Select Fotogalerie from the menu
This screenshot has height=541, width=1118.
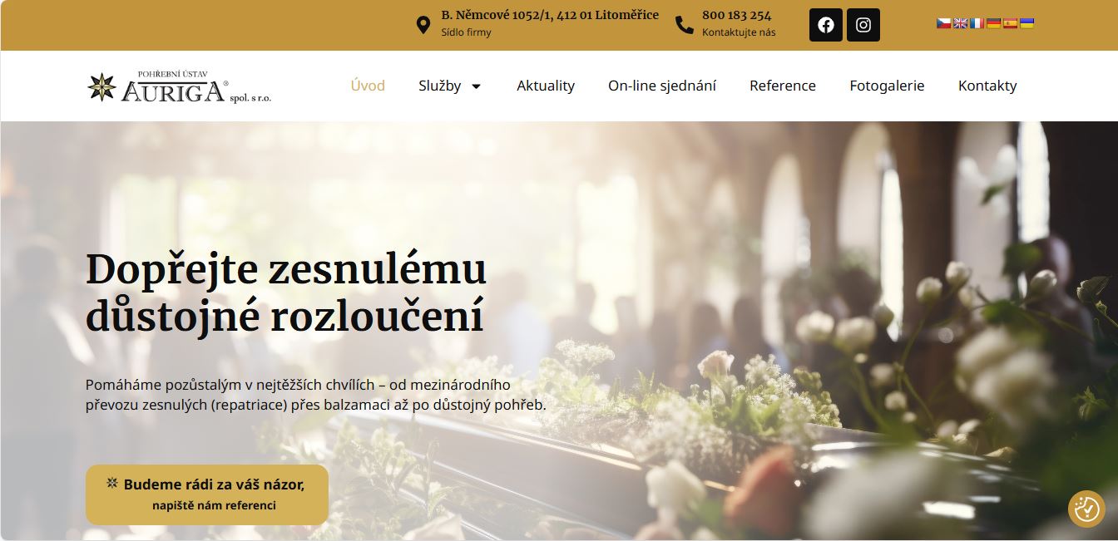887,86
